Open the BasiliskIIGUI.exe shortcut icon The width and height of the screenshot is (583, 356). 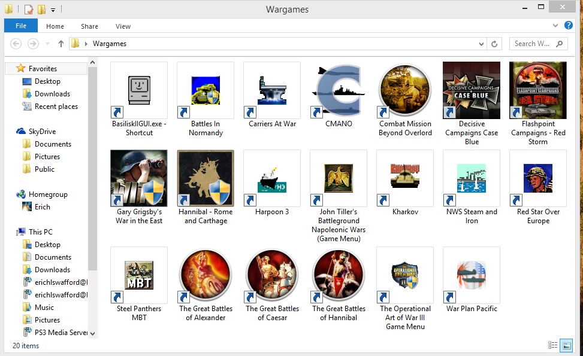pyautogui.click(x=139, y=90)
